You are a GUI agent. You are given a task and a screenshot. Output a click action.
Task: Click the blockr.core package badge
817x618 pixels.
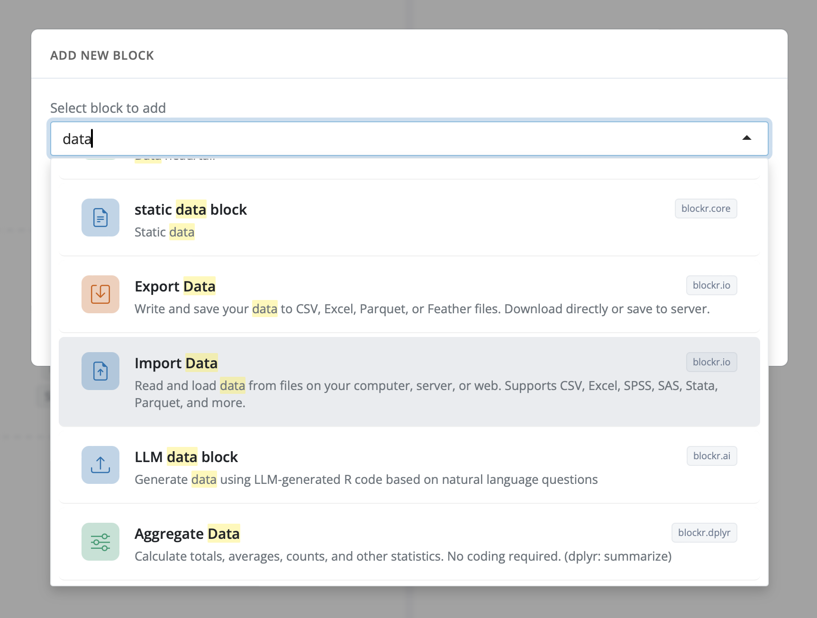tap(705, 209)
